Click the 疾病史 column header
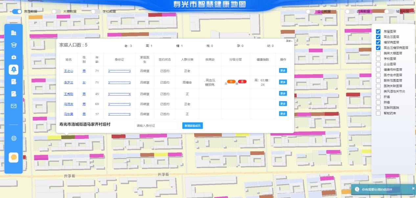416x198 pixels. click(210, 60)
